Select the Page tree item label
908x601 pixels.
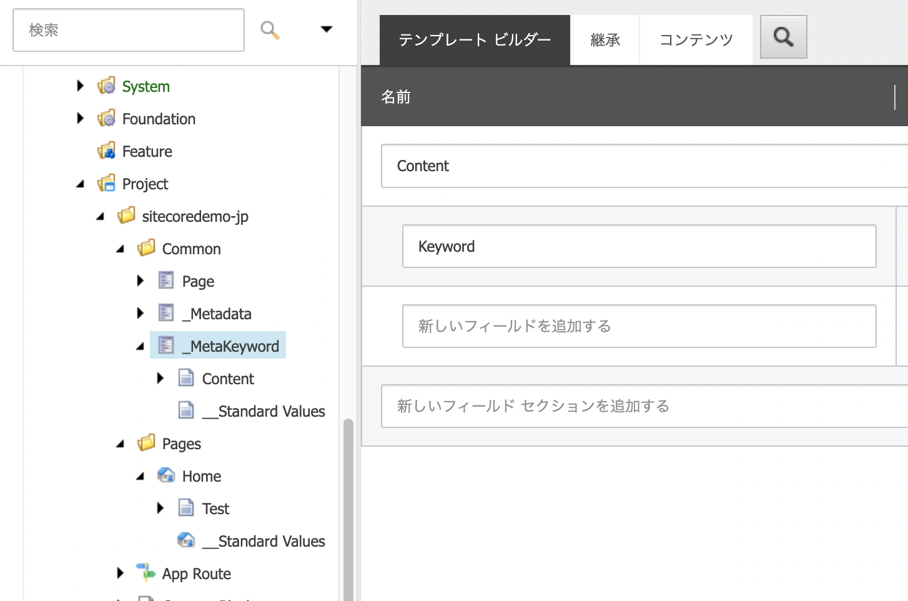(x=198, y=282)
